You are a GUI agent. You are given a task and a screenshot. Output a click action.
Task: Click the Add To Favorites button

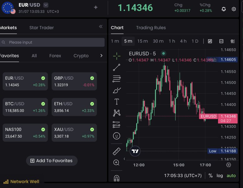52,161
